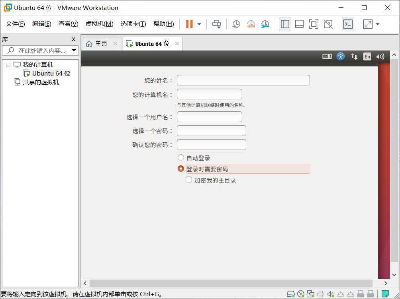Click the hard disk status bar icon
400x299 pixels.
click(290, 294)
